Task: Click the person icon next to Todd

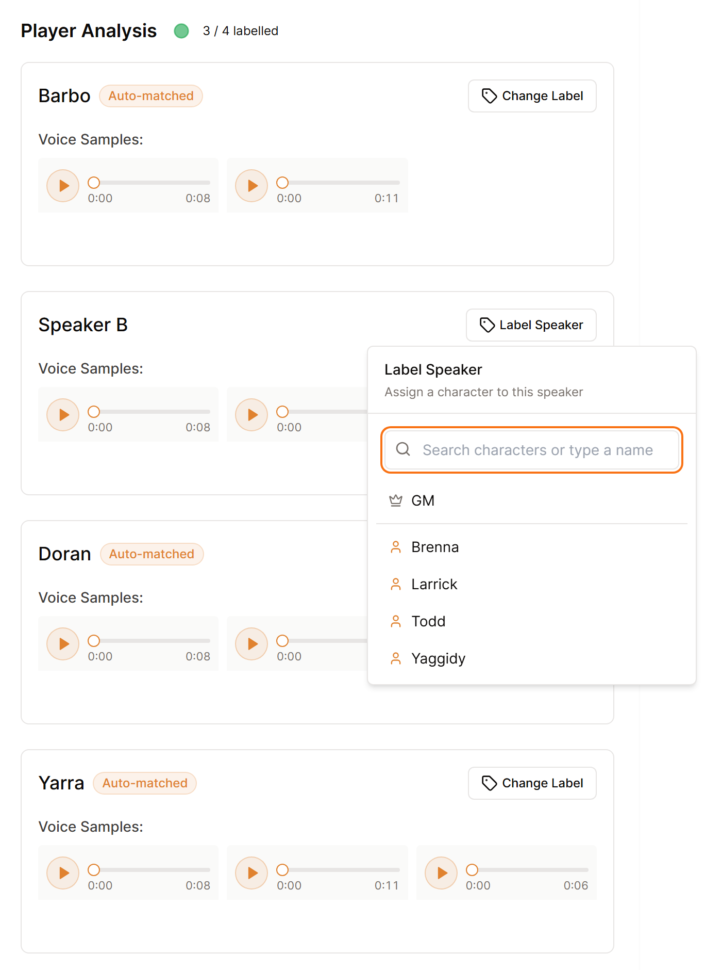Action: 396,621
